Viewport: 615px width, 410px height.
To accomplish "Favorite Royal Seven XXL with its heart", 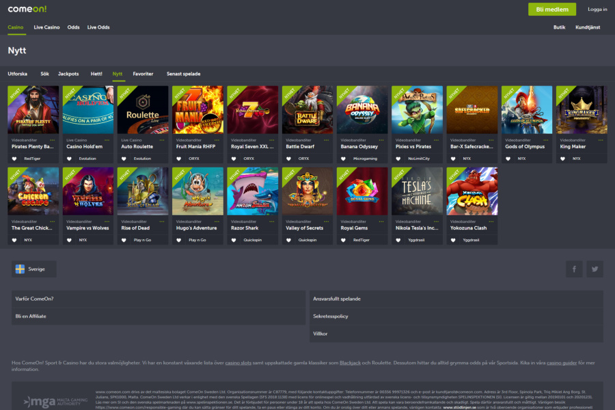I will [x=234, y=159].
